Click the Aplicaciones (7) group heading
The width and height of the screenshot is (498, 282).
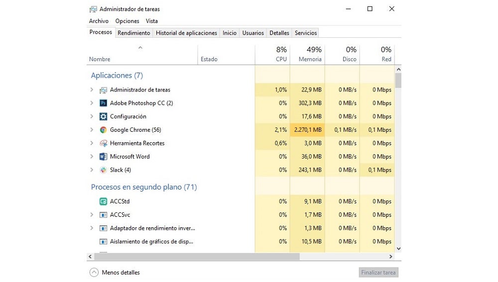117,76
